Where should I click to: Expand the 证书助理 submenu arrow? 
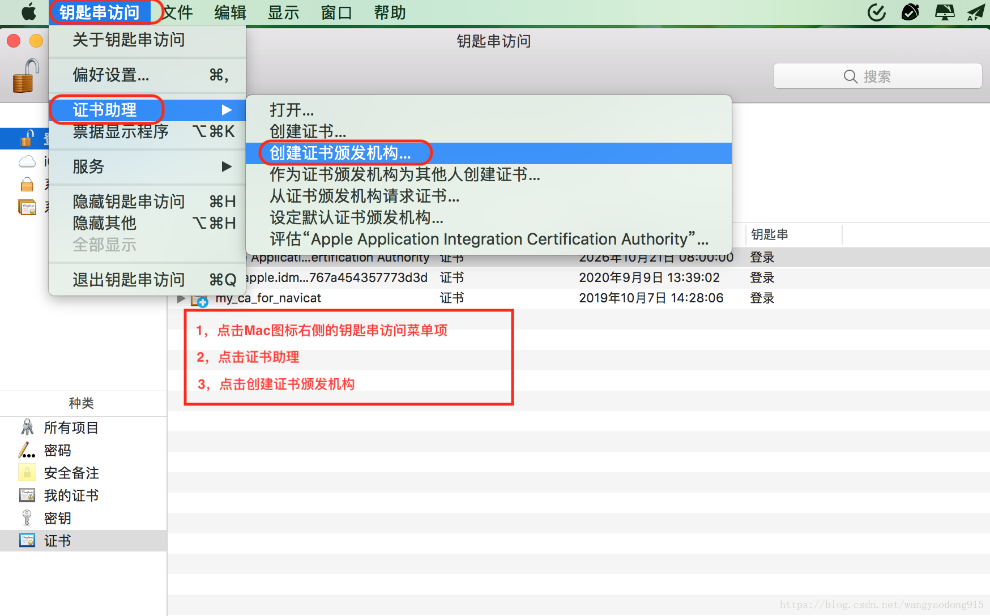[227, 110]
